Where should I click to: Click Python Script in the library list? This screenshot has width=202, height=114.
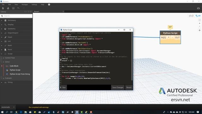(x=15, y=70)
